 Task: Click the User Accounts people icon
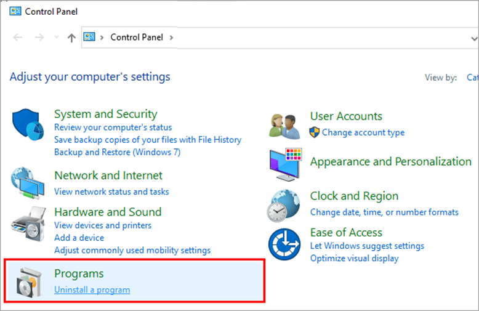click(284, 126)
